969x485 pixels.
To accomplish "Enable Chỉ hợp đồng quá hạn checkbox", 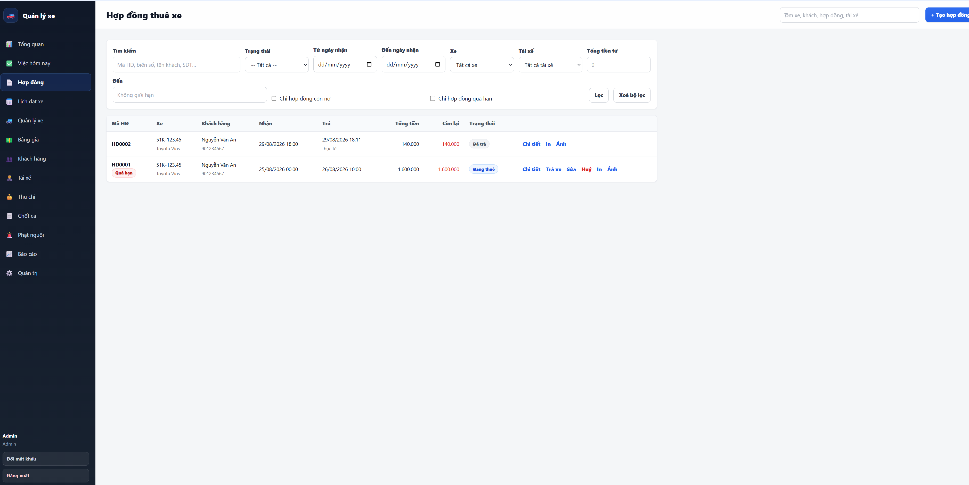I will pyautogui.click(x=433, y=98).
